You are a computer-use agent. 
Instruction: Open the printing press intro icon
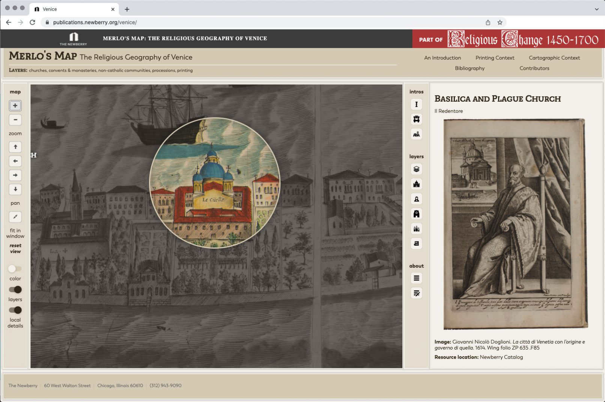416,119
